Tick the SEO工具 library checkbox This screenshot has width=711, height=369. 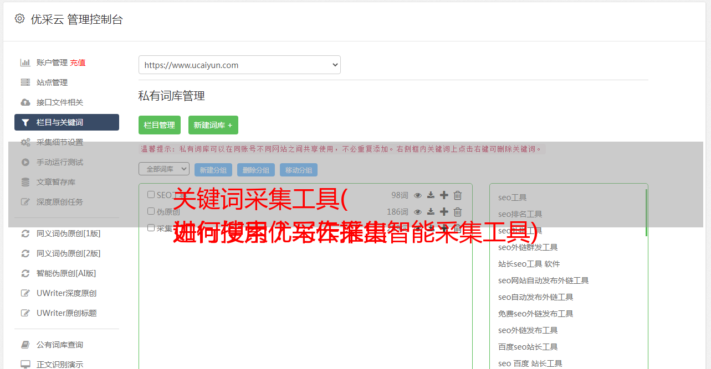tap(151, 195)
